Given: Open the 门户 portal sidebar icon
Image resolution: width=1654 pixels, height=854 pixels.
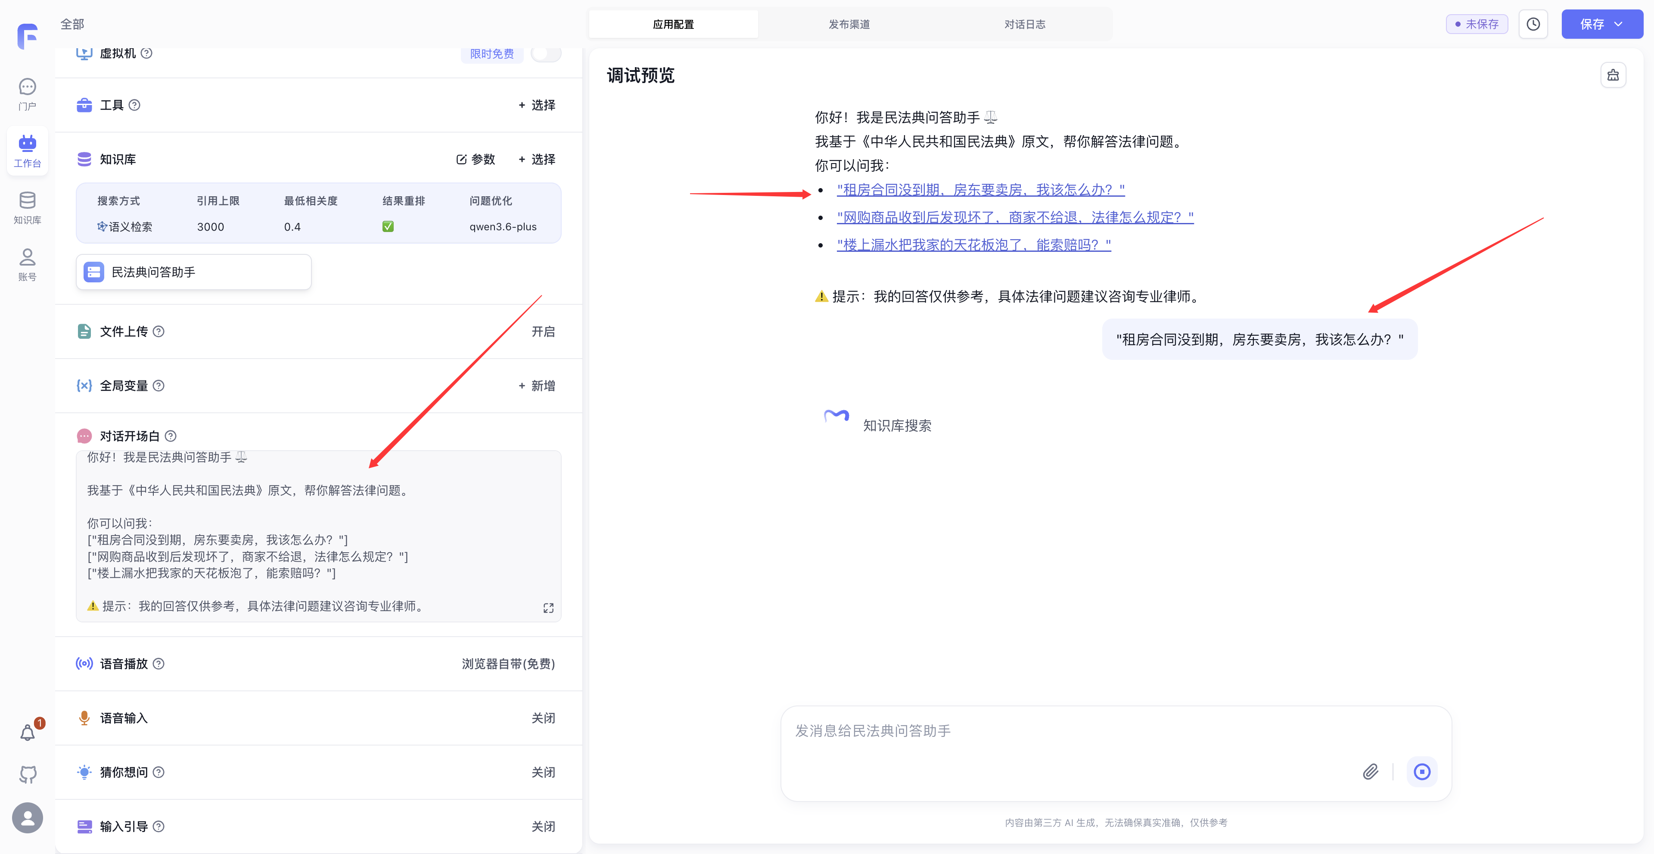Looking at the screenshot, I should 27,94.
